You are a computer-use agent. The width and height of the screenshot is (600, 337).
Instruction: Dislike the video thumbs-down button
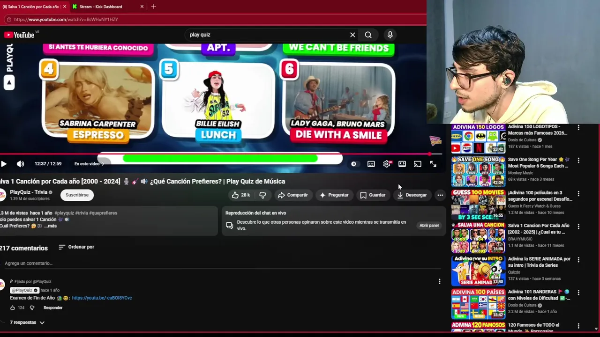click(262, 195)
